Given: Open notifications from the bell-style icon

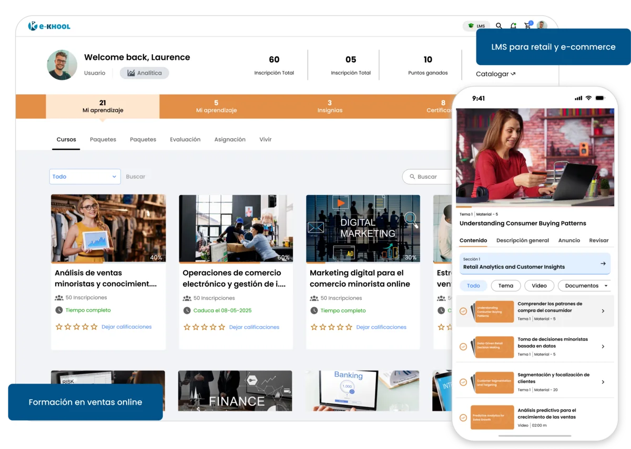Looking at the screenshot, I should (513, 25).
